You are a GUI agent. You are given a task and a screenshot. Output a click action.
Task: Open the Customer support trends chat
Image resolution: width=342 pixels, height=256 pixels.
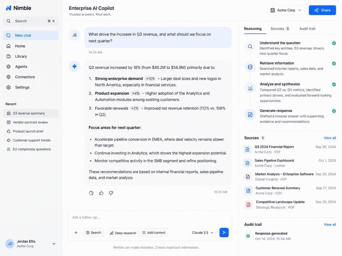[x=31, y=140]
